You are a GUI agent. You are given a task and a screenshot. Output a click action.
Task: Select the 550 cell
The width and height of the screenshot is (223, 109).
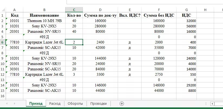pyautogui.click(x=186, y=74)
